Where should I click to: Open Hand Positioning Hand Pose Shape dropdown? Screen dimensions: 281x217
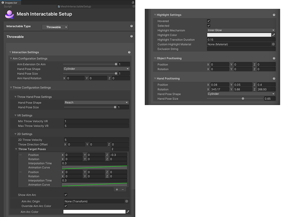coord(241,94)
